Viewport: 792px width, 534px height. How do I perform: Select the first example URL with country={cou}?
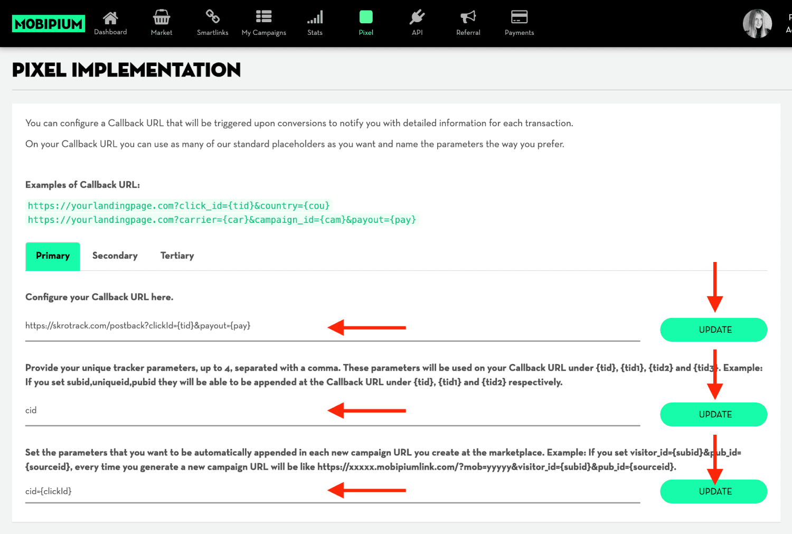(179, 205)
